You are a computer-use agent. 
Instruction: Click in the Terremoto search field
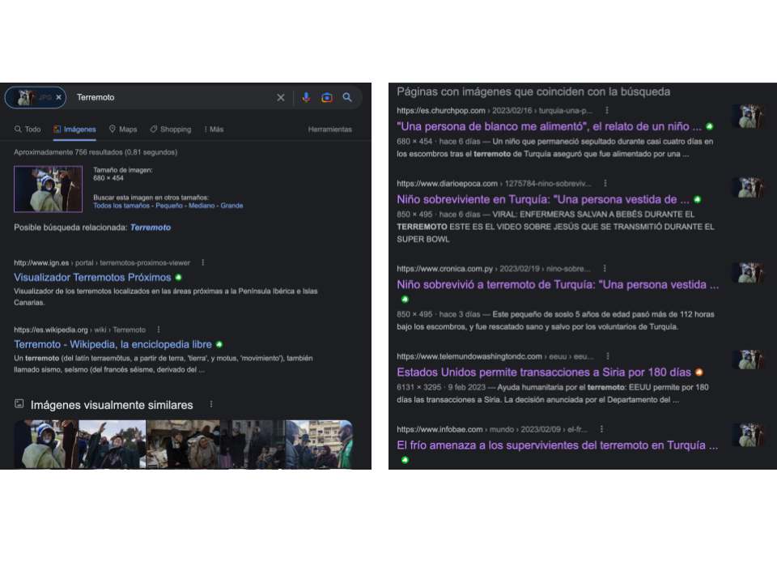coord(173,97)
